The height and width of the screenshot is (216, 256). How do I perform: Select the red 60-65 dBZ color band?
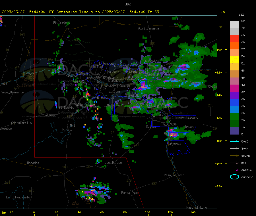click(x=234, y=38)
